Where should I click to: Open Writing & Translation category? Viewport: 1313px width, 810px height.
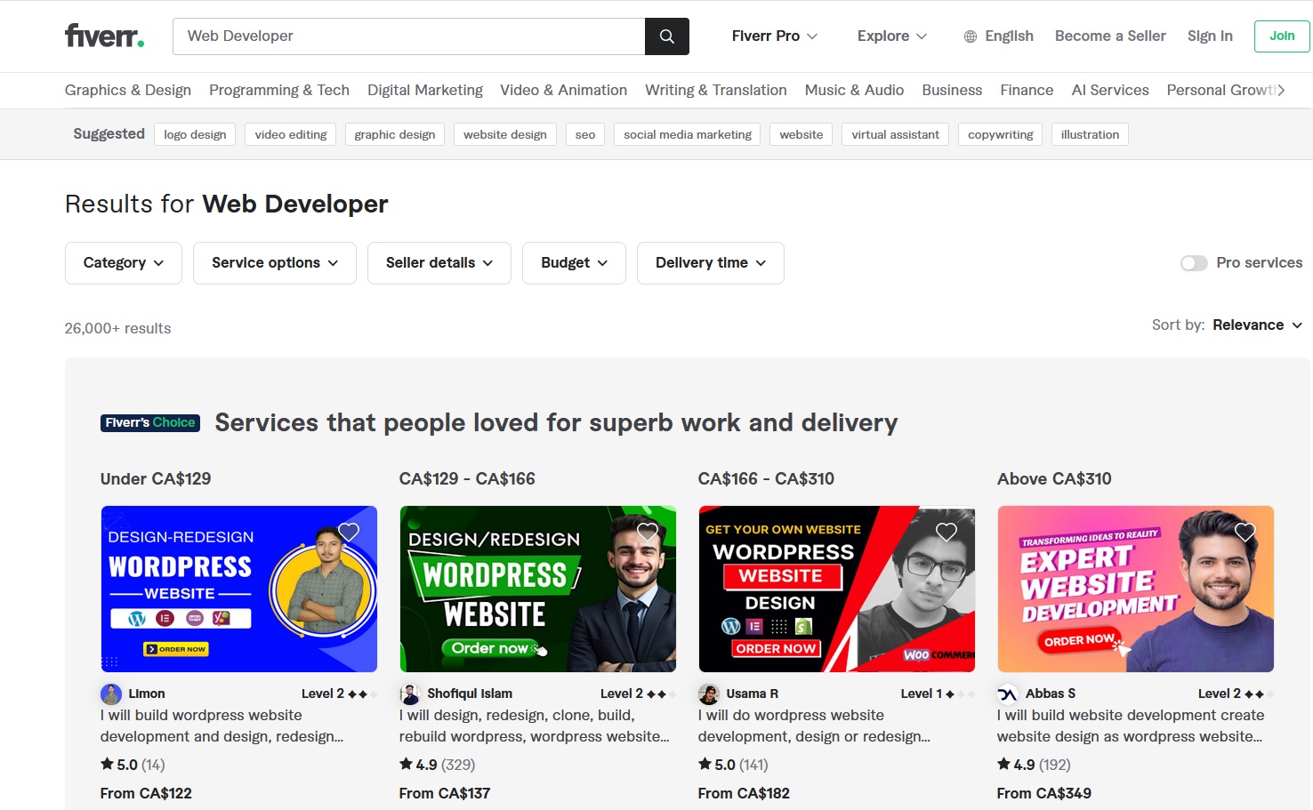coord(716,90)
